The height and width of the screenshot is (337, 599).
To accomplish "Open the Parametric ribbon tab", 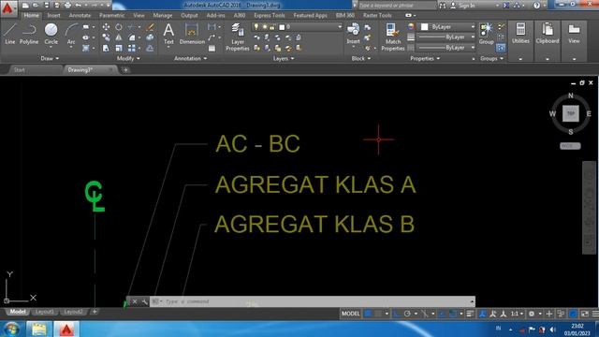I will point(112,15).
